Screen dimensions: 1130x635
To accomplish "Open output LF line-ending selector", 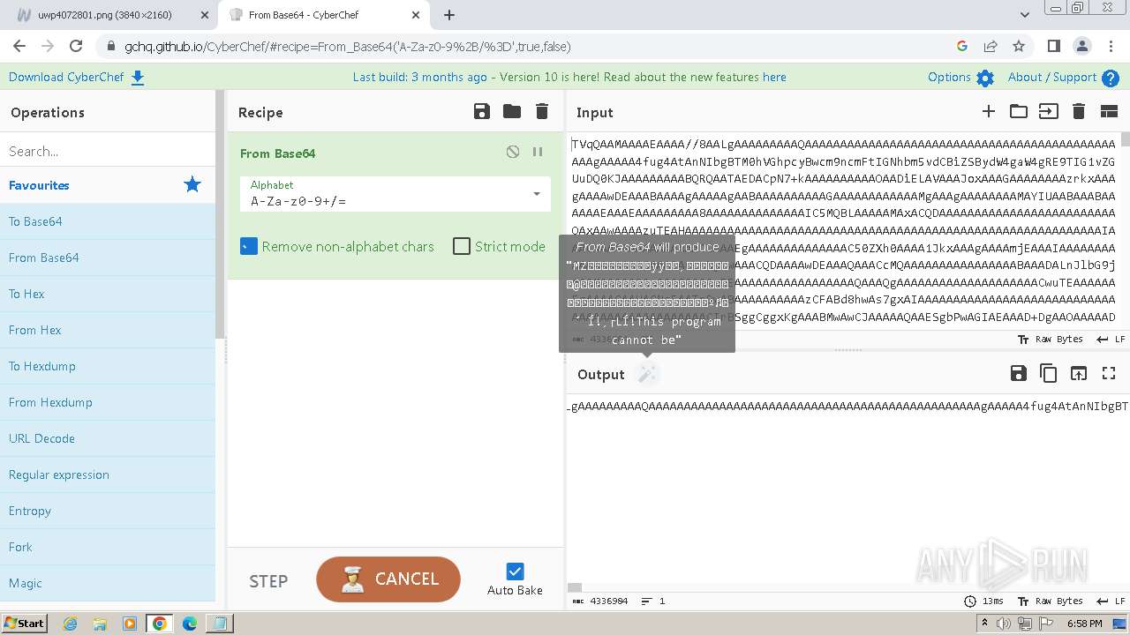I will point(1111,601).
